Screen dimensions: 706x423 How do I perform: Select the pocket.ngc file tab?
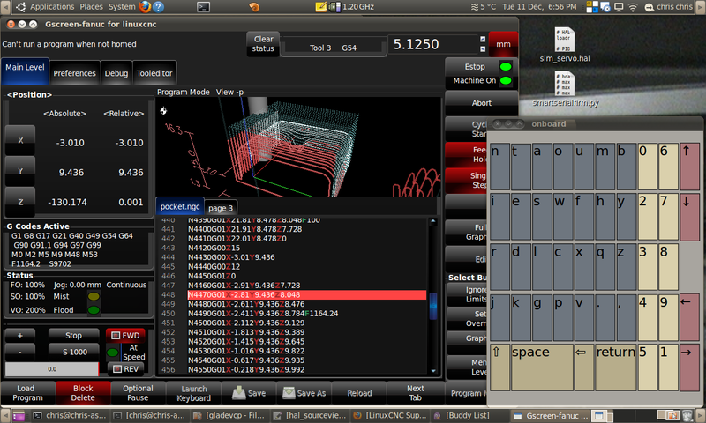180,207
